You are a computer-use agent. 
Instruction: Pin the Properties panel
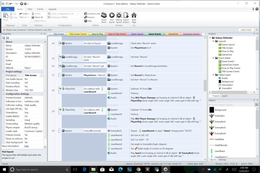(x=42, y=34)
